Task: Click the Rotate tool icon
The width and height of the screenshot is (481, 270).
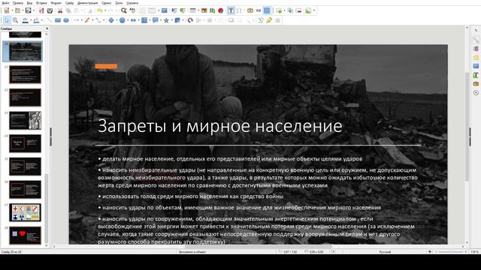Action: [x=190, y=20]
